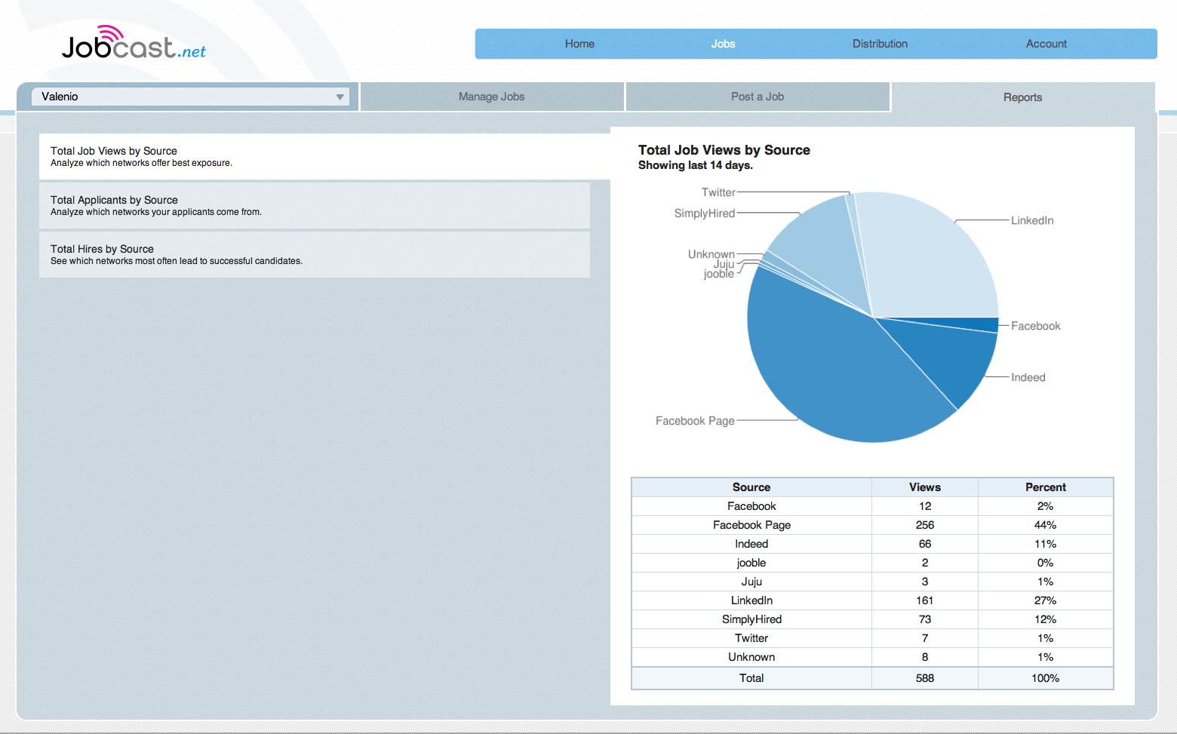Click the 256 views value
Viewport: 1177px width, 734px height.
pyautogui.click(x=925, y=525)
